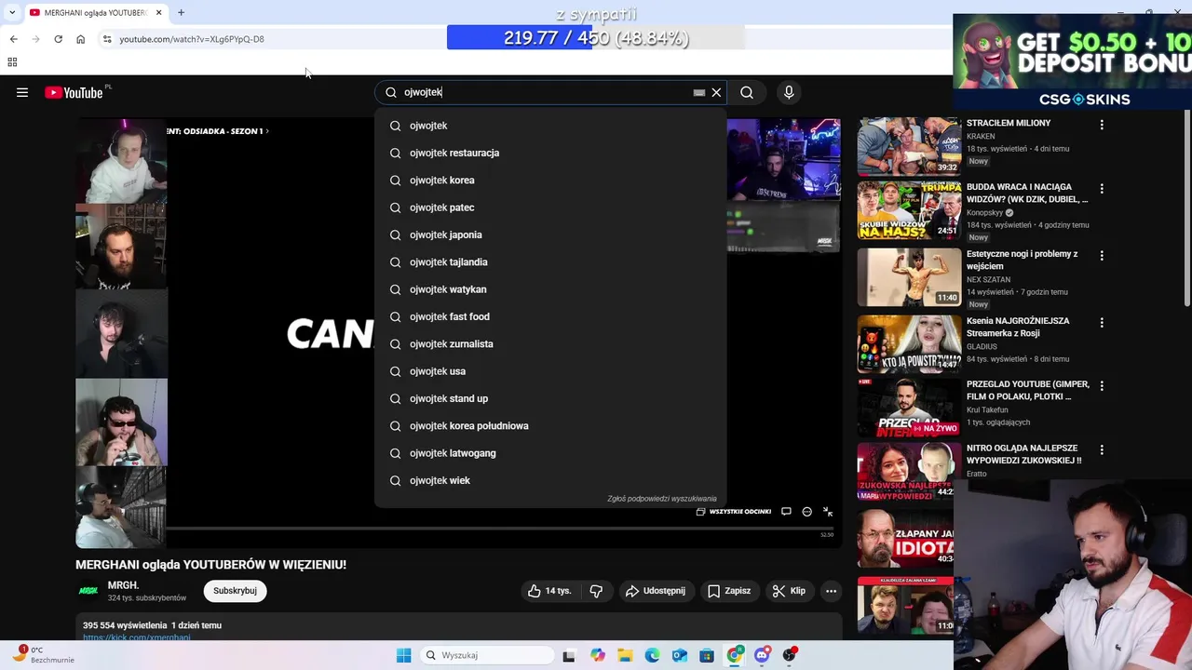The image size is (1192, 670).
Task: Open "Estetyczne nogi i problemy z wejściem" title
Action: 1022,260
